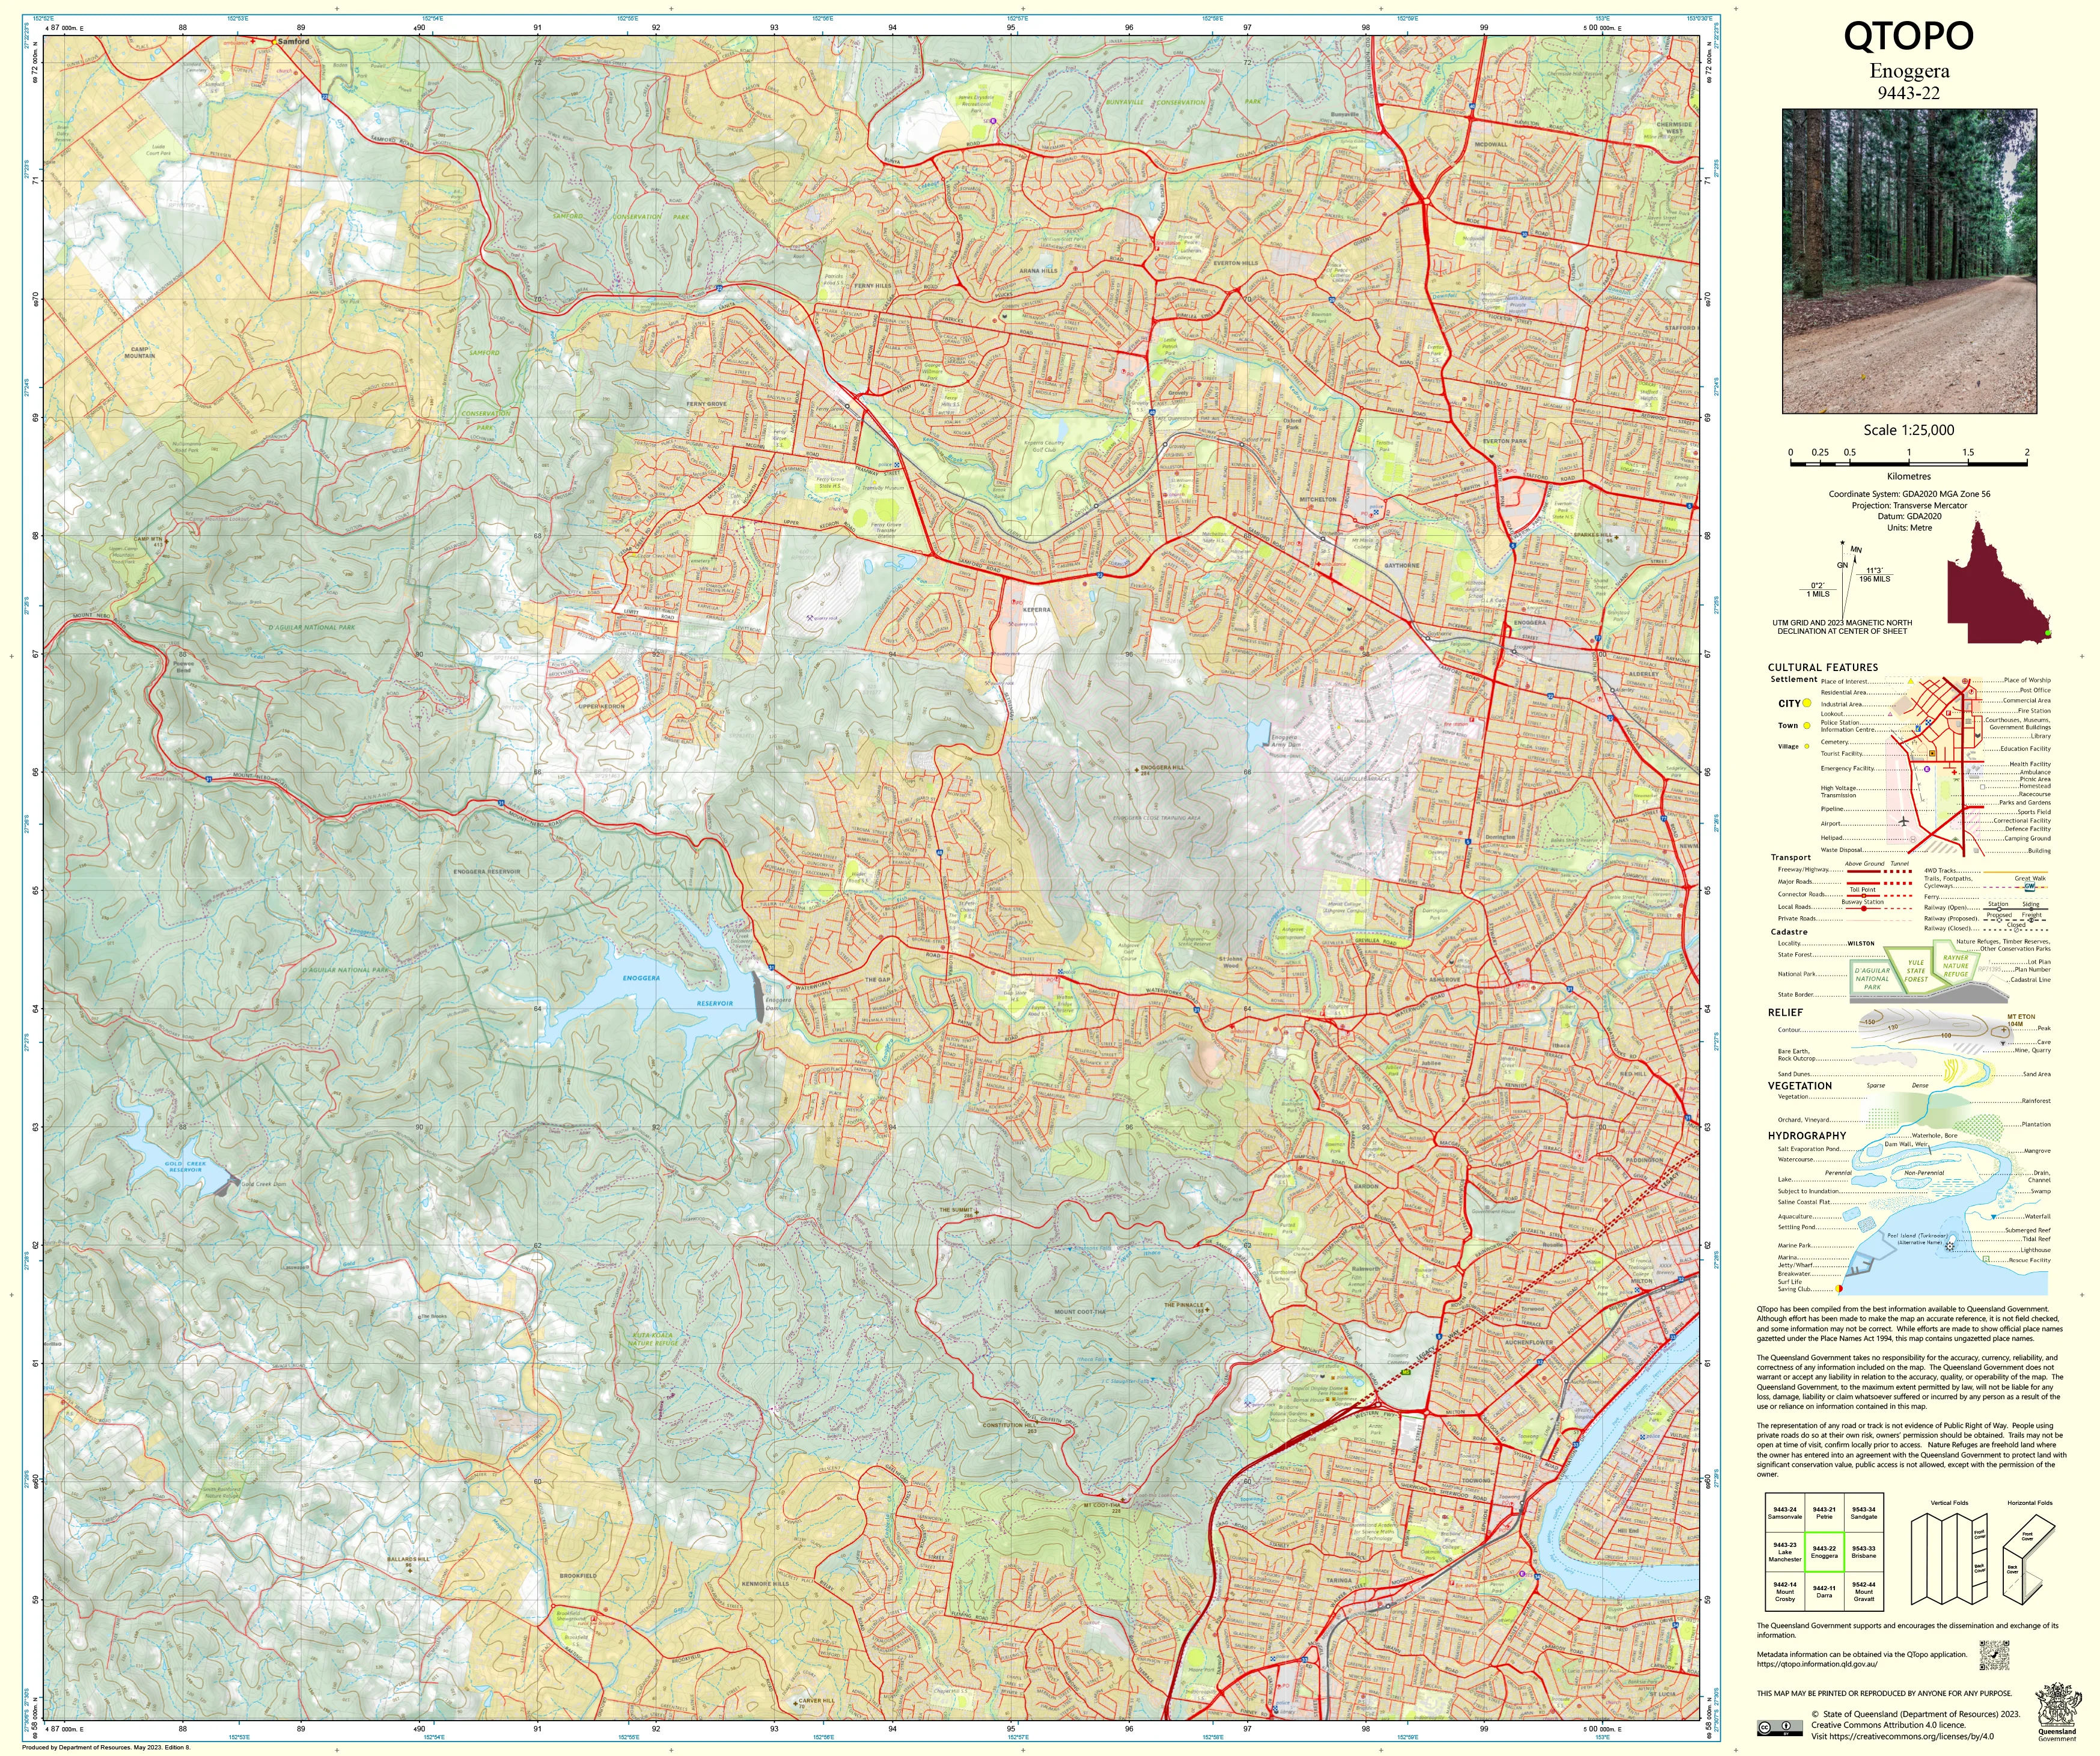Click the yellow Town circle symbol in legend

point(1807,726)
